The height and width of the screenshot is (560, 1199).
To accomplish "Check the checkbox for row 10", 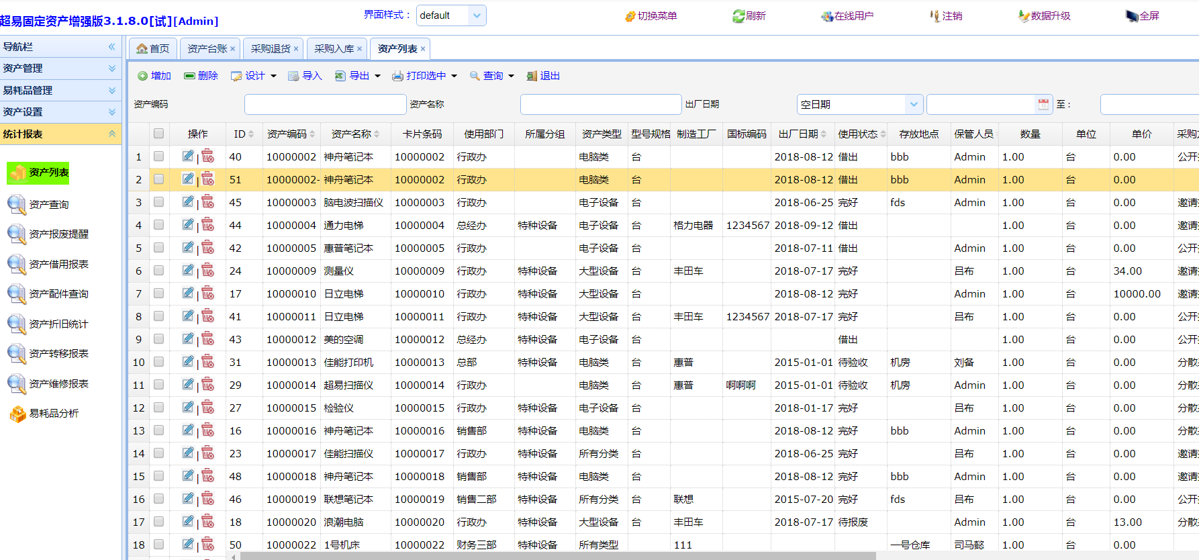I will [158, 362].
